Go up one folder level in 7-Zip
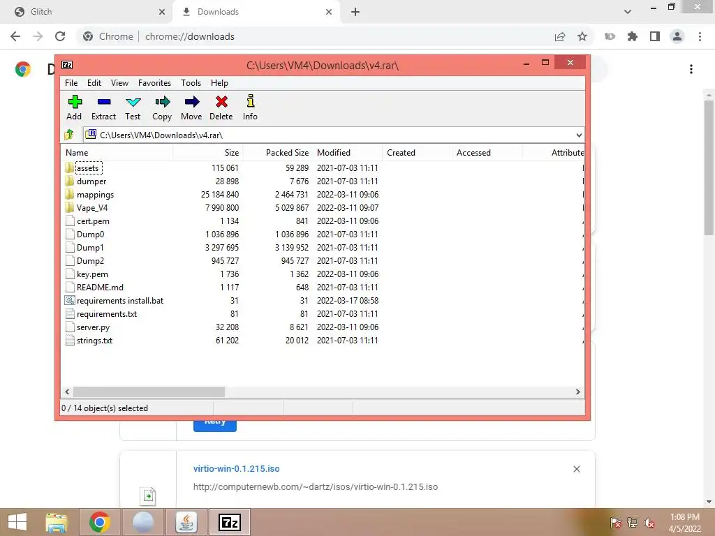715x536 pixels. click(69, 135)
